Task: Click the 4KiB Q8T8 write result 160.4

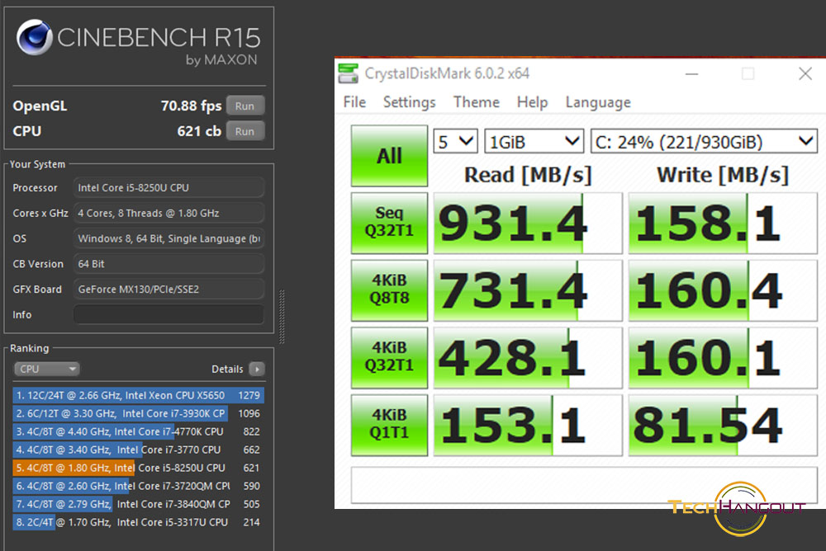Action: [x=723, y=290]
